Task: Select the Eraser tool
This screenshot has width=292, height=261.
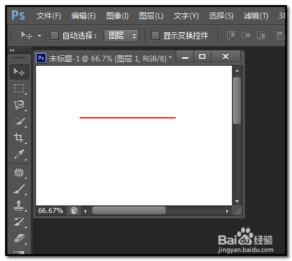Action: click(19, 238)
